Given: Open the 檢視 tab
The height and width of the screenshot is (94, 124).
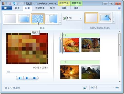Looking at the screenshot, I should point(53,8).
